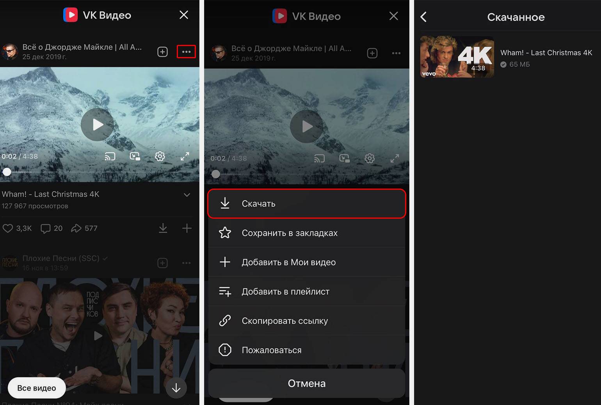Download video using icon beside share count
601x405 pixels.
(x=163, y=228)
